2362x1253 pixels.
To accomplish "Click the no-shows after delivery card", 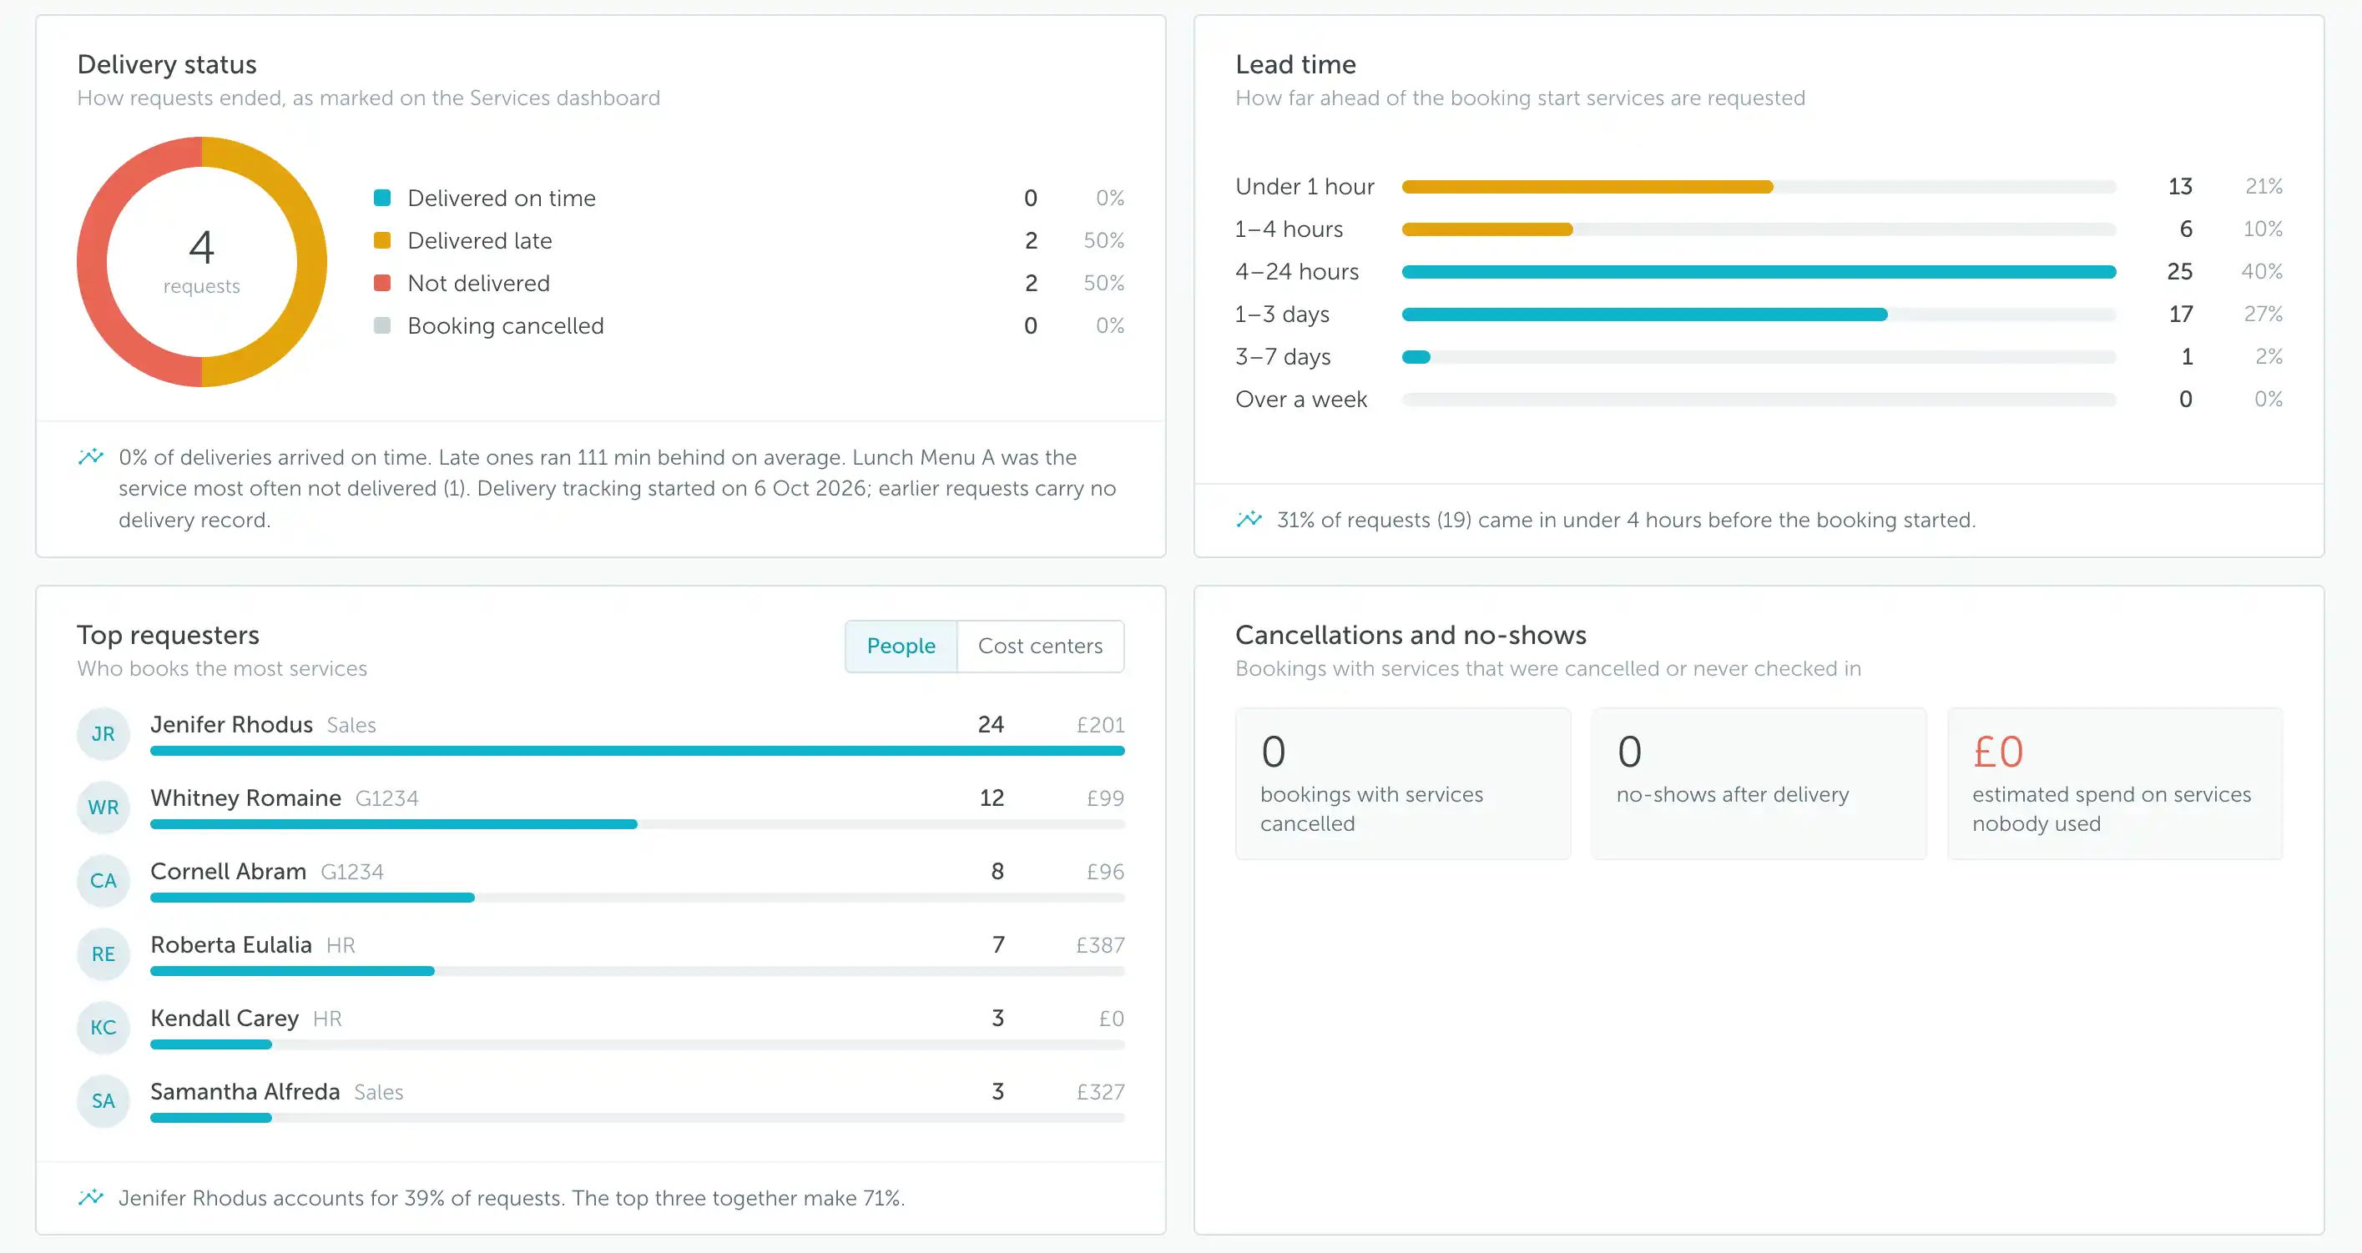I will pos(1759,783).
